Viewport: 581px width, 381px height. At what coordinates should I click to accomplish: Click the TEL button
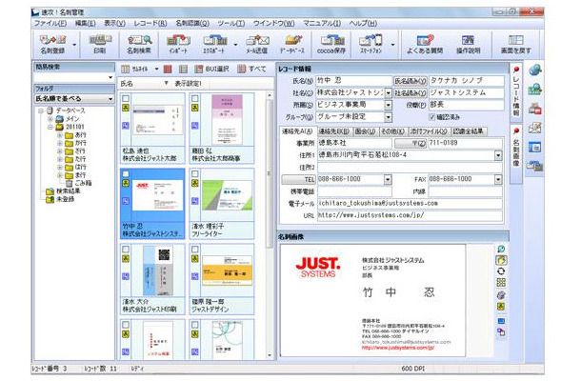point(299,179)
